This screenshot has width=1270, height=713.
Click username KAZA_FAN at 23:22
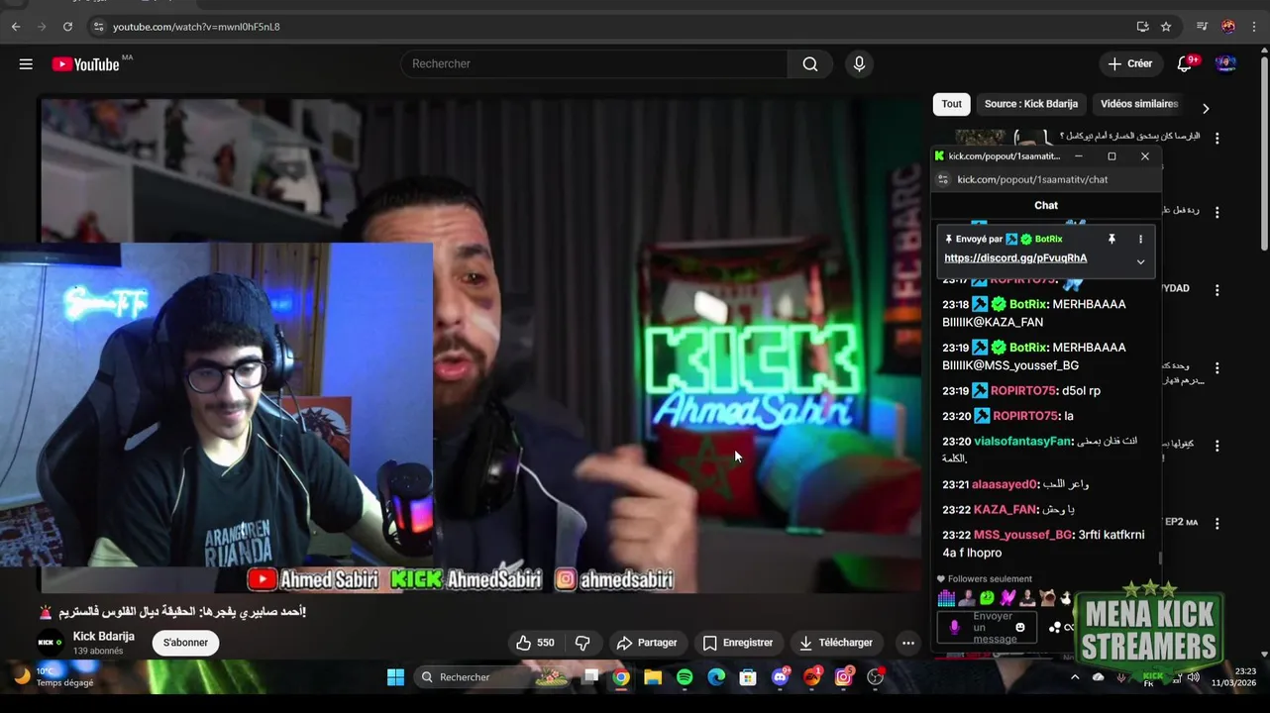coord(1005,509)
